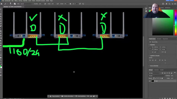
Task: Switch to the Csatornák tab
Action: click(156, 70)
